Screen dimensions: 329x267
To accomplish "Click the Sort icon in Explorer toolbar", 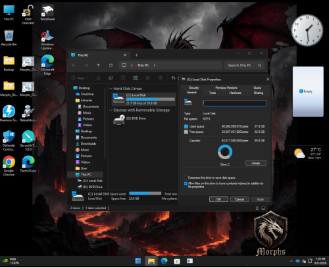I will tap(174, 78).
